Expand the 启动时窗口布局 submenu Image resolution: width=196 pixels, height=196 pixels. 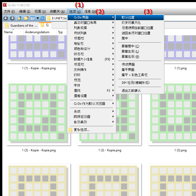click(x=91, y=23)
